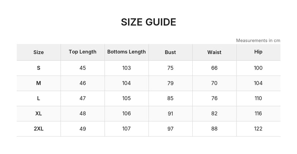Click the Measurements in cm note
The image size is (297, 154).
258,40
